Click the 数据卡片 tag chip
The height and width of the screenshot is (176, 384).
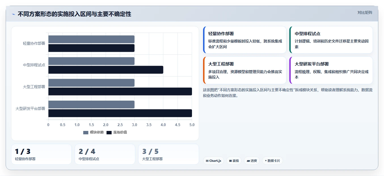(x=273, y=161)
